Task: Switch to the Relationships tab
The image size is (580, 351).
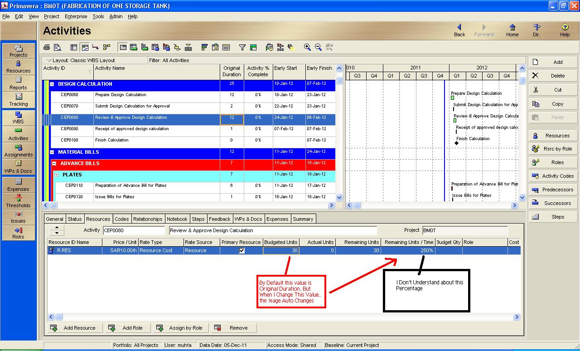Action: point(148,219)
